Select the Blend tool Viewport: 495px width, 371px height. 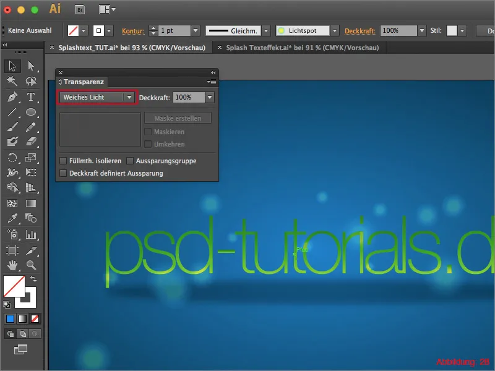[x=31, y=218]
